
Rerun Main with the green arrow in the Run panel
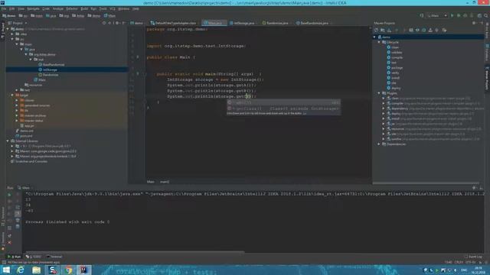(9, 195)
